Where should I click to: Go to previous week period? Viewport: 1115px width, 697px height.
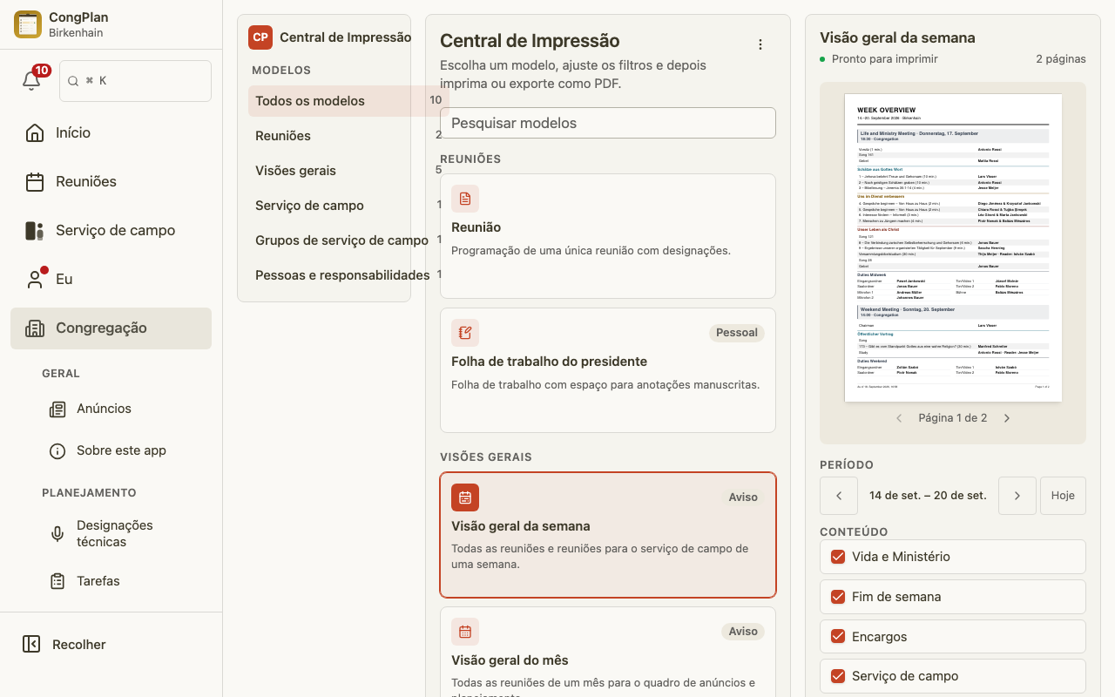click(839, 495)
